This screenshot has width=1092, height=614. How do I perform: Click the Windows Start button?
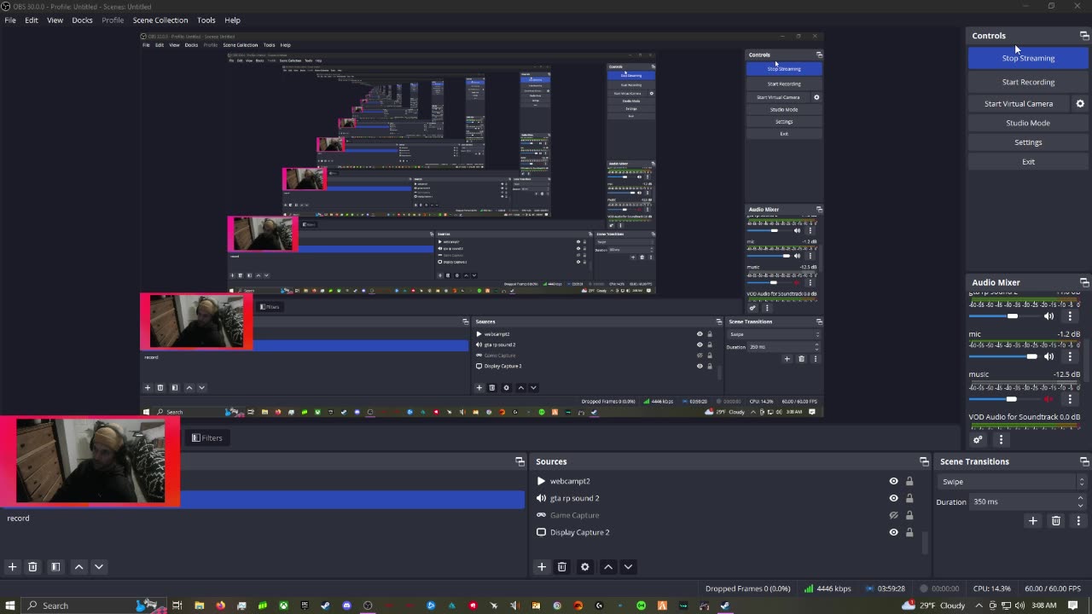(x=10, y=605)
